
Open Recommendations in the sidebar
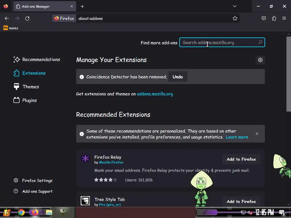tap(37, 60)
